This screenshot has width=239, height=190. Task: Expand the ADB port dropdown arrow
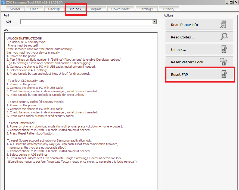[x=155, y=22]
